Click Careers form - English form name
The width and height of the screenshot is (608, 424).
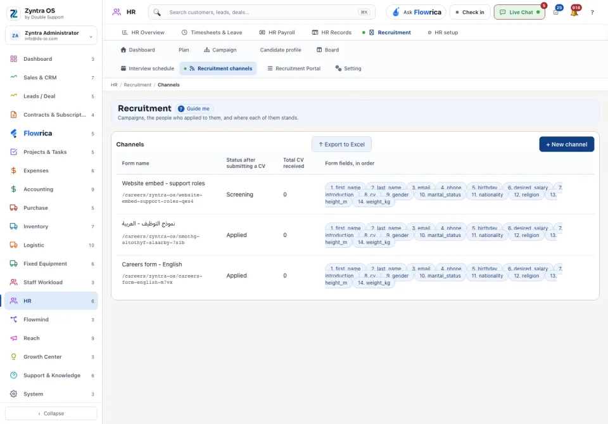pos(151,264)
